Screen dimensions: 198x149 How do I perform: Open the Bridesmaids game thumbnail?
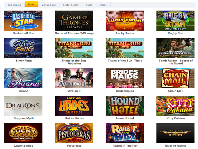(125, 78)
